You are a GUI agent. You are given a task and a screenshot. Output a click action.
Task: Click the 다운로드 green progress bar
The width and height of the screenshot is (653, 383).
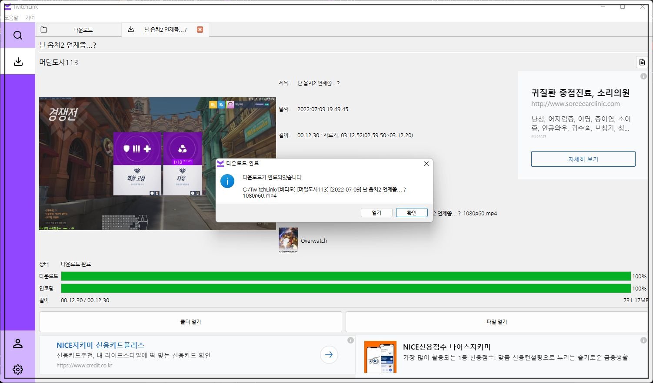(x=346, y=276)
